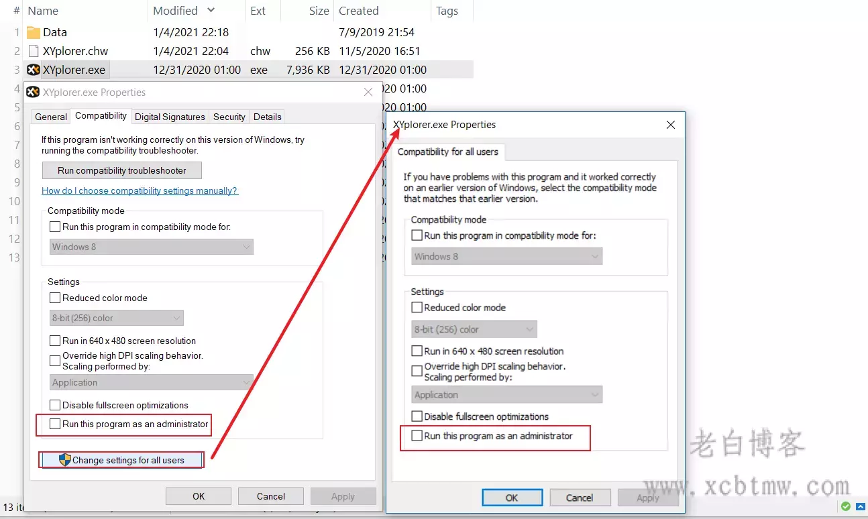Screen dimensions: 868x519
Task: Toggle Reduced color mode in left dialog
Action: click(55, 298)
